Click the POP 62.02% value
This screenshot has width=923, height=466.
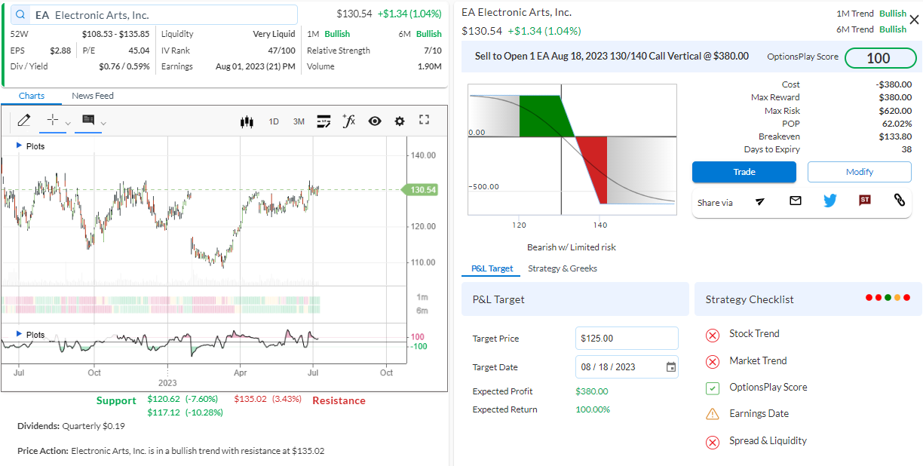click(x=897, y=124)
